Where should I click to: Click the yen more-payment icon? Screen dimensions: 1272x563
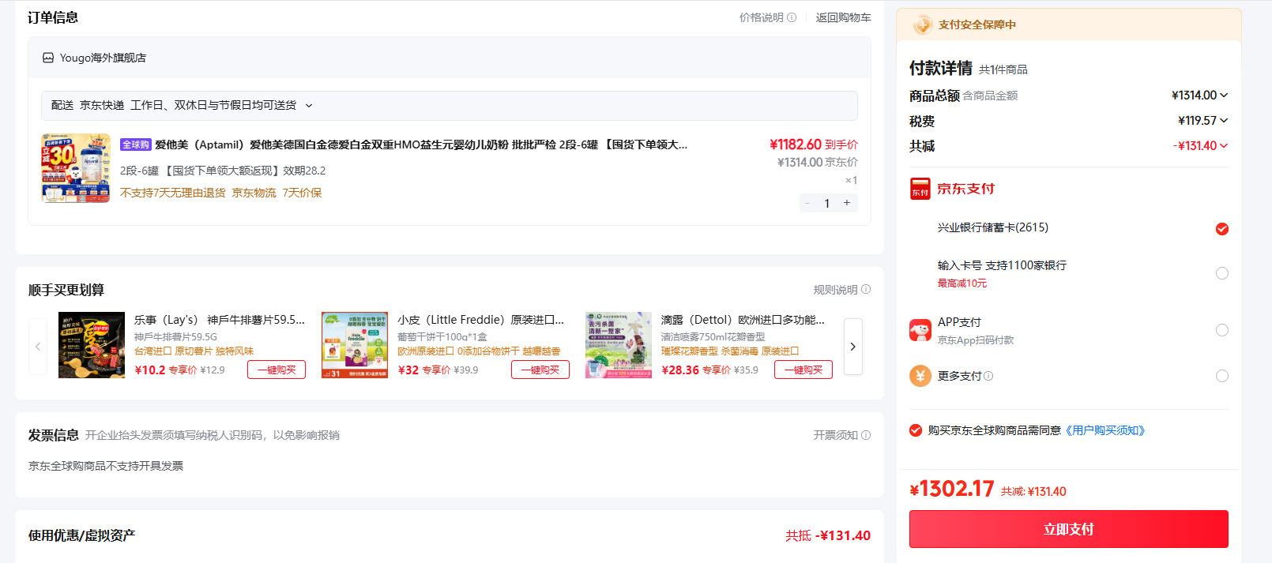click(x=920, y=376)
